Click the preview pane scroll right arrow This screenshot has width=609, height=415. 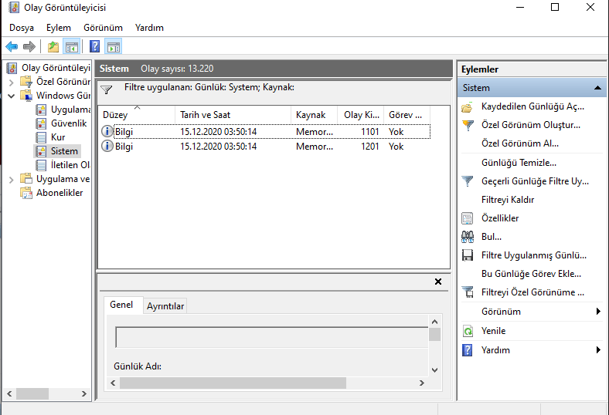coord(422,383)
